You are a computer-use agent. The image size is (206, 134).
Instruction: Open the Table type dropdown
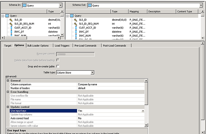(x=93, y=73)
